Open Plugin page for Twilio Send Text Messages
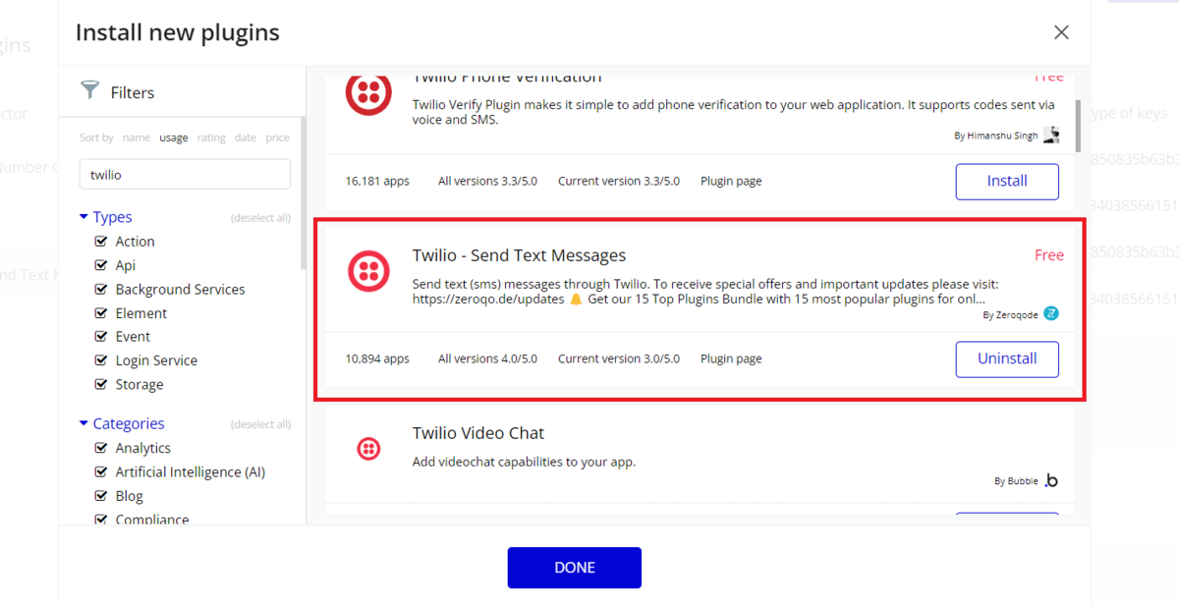Image resolution: width=1179 pixels, height=605 pixels. point(731,359)
